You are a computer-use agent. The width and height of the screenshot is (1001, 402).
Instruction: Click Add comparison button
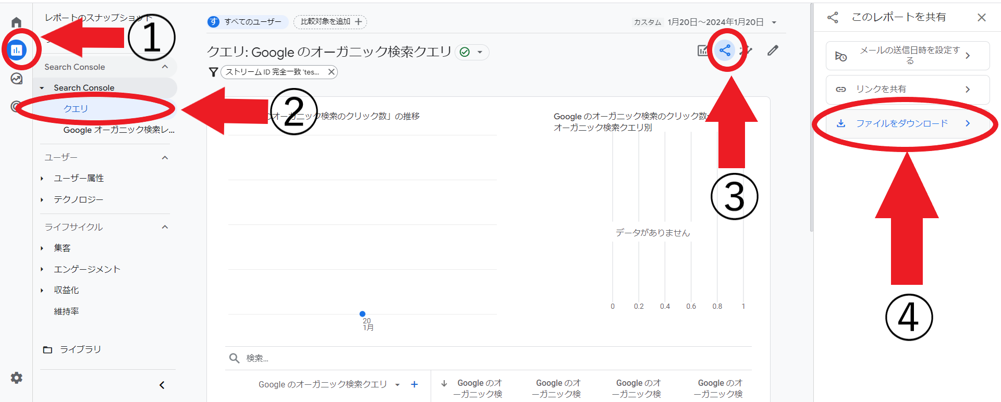click(331, 22)
